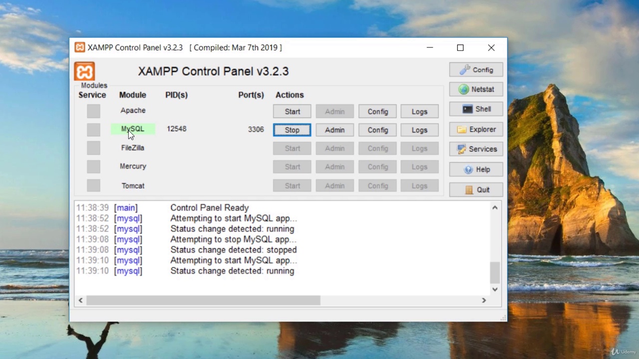
Task: Open Apache Config button
Action: (x=377, y=112)
